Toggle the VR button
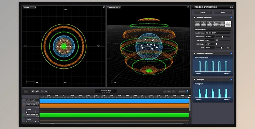 169,91
